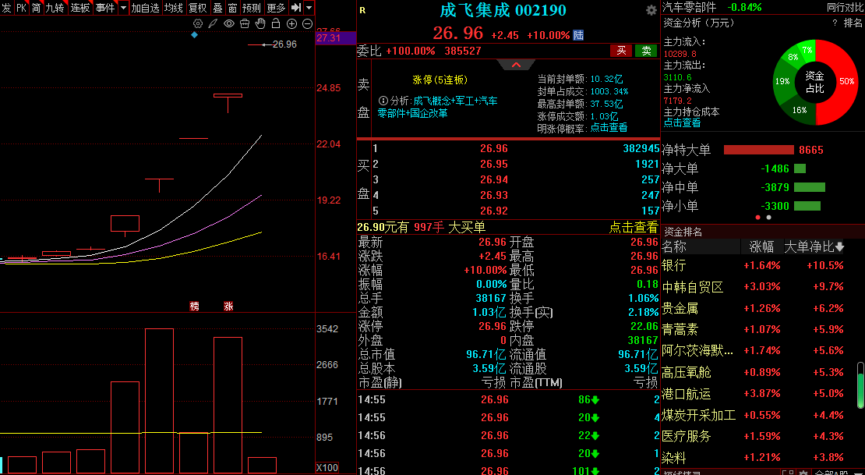Toggle the chart lock icon
The width and height of the screenshot is (865, 475).
276,23
